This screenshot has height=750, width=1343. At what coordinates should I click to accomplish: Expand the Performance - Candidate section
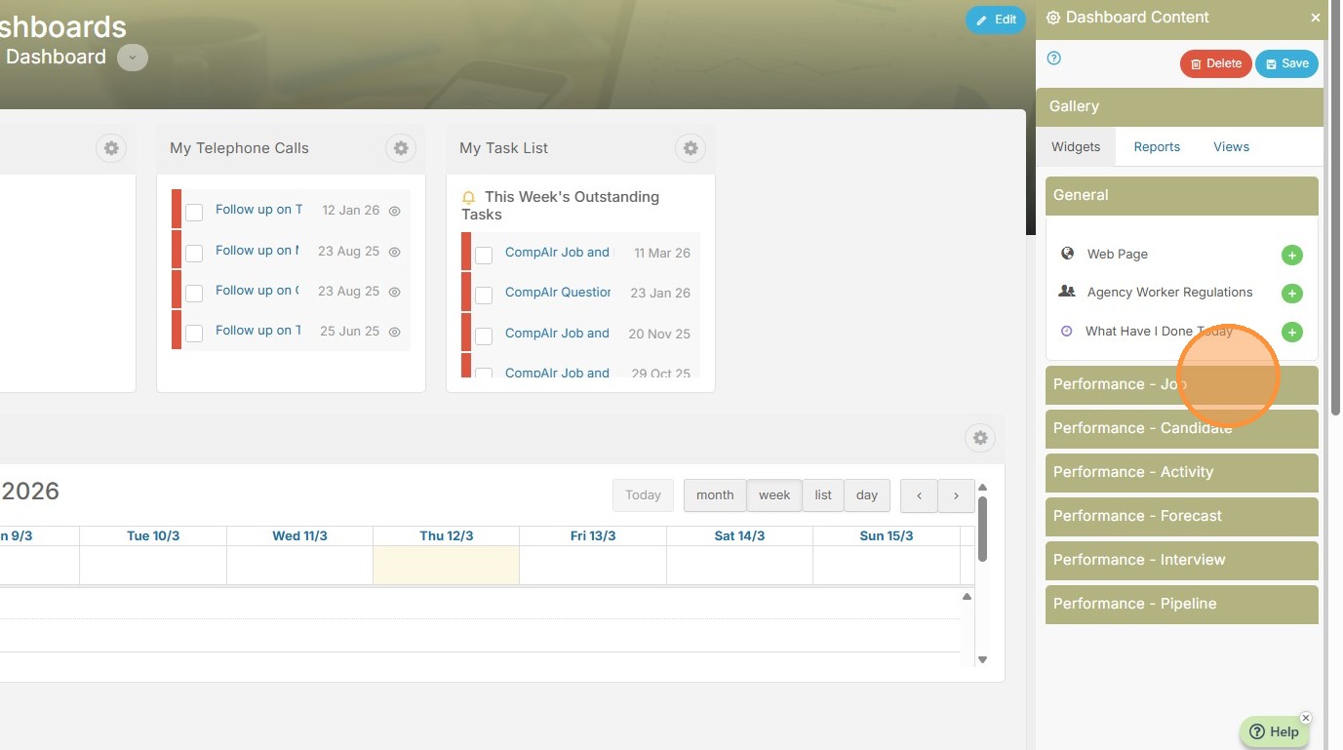[1181, 428]
